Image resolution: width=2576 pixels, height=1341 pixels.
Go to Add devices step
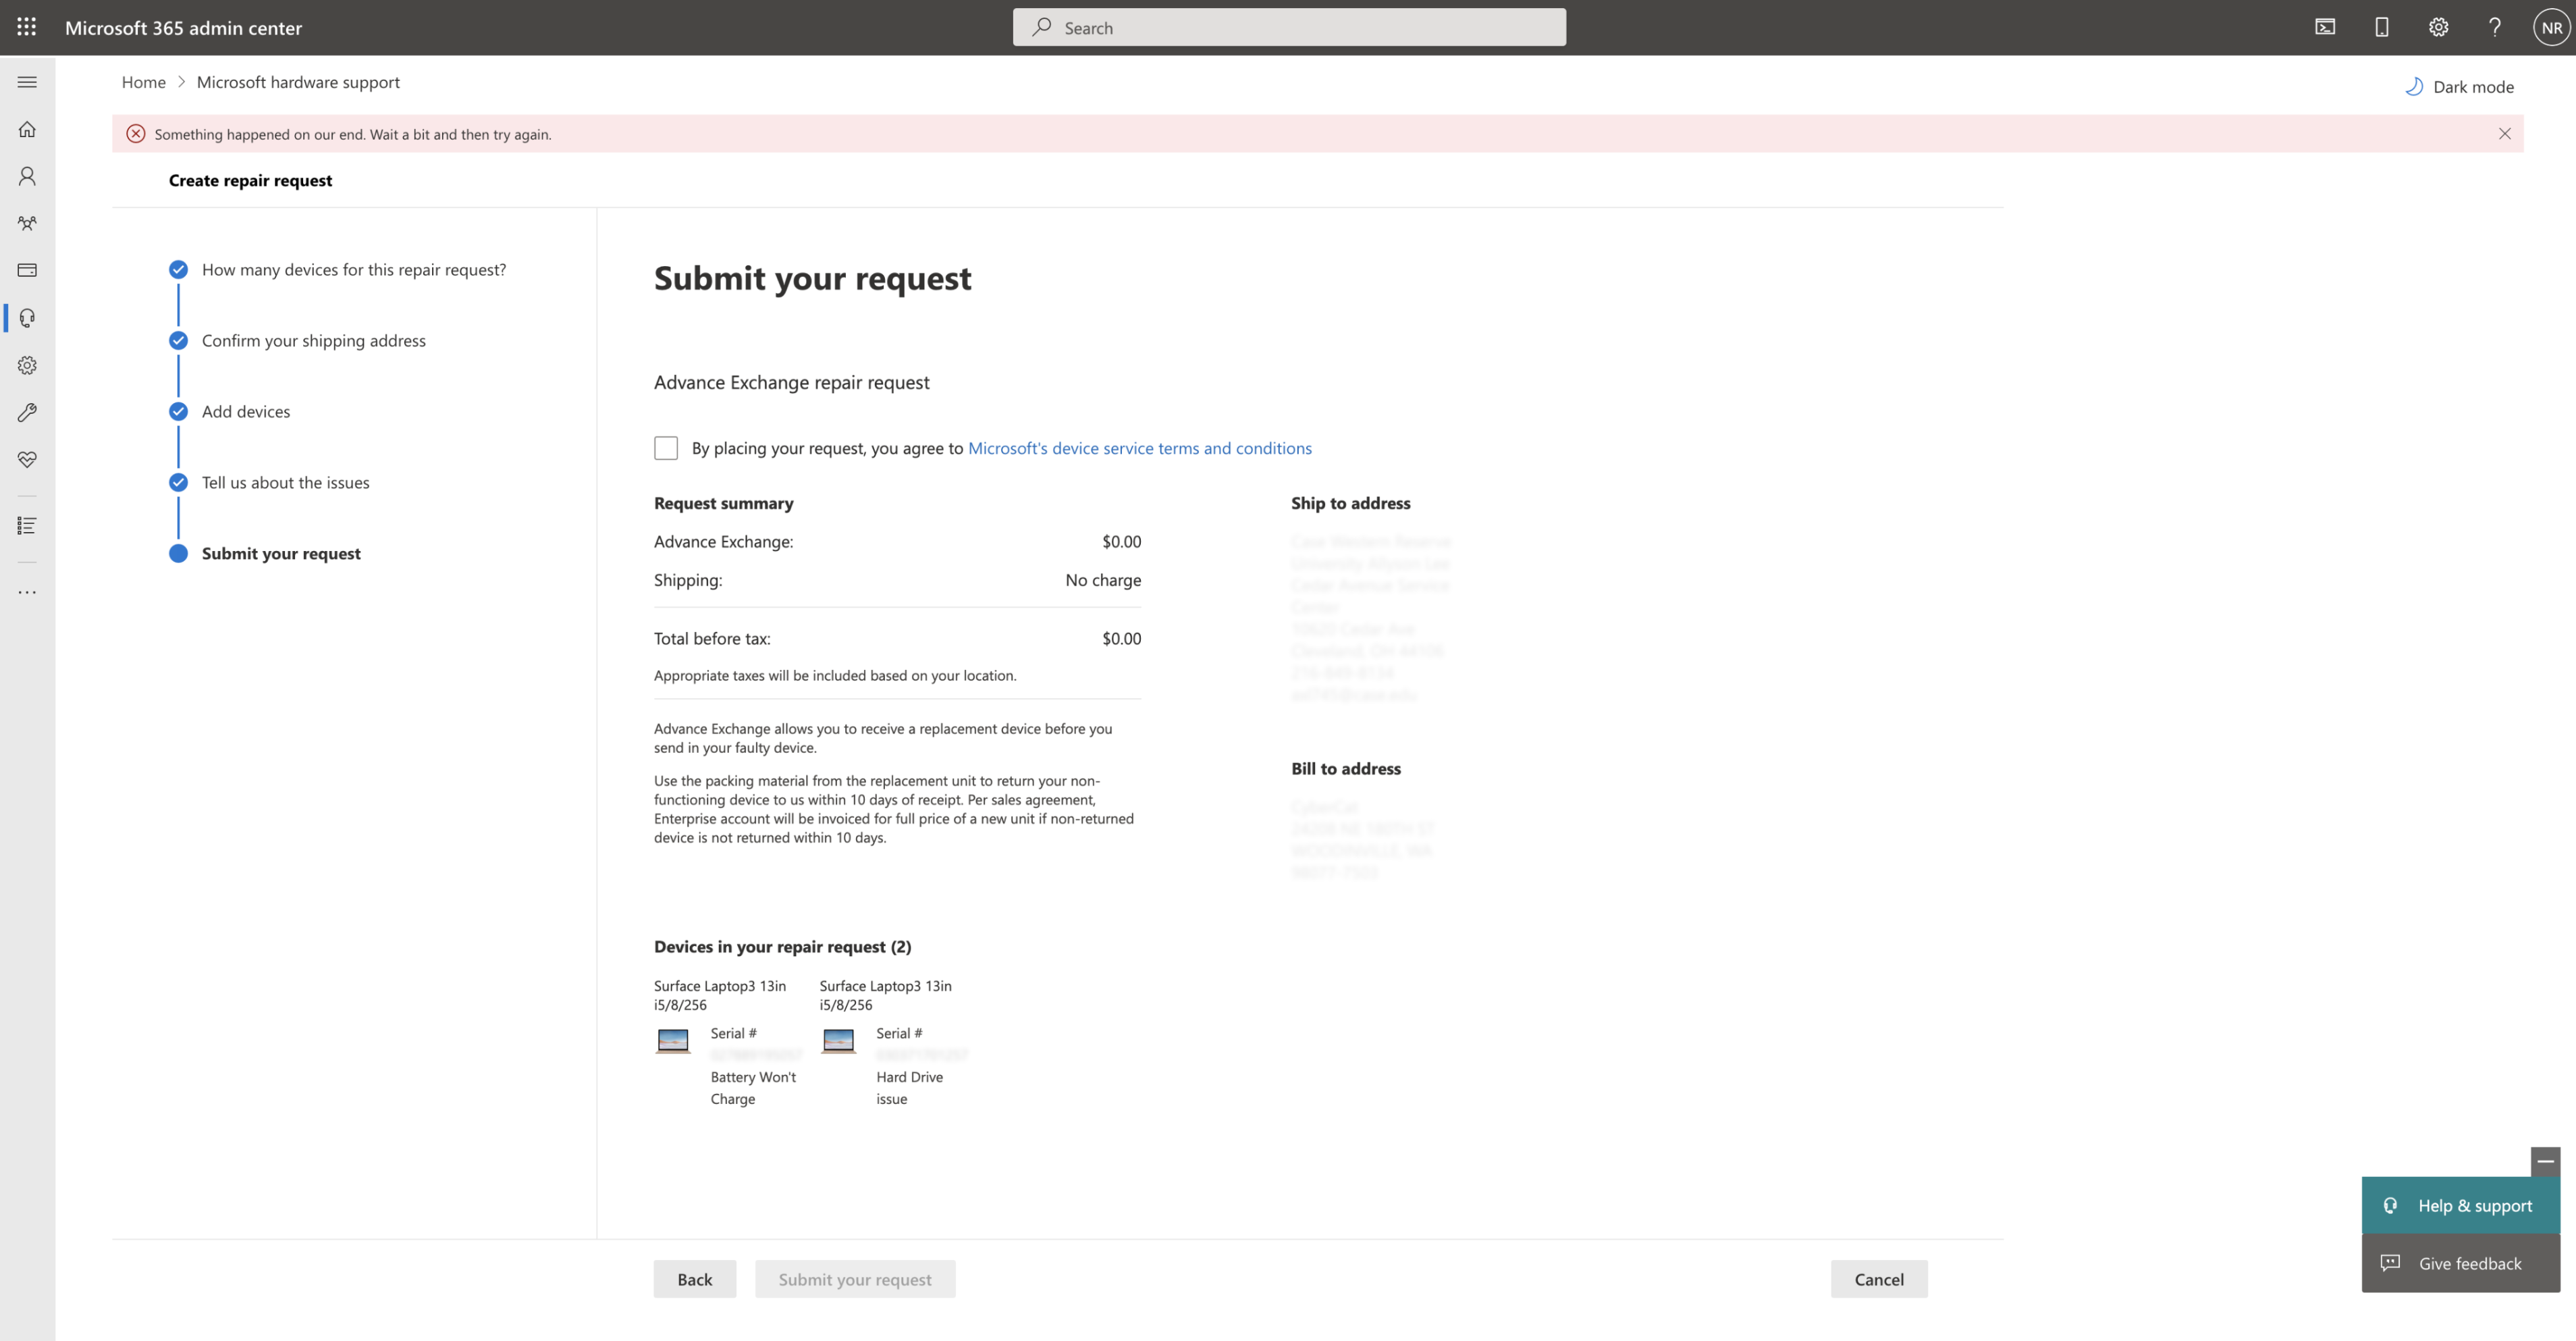(246, 411)
